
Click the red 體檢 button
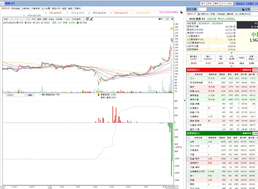[x=217, y=3]
